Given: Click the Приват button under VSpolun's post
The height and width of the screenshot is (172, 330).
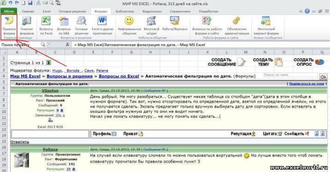Looking at the screenshot, I should pos(133,134).
